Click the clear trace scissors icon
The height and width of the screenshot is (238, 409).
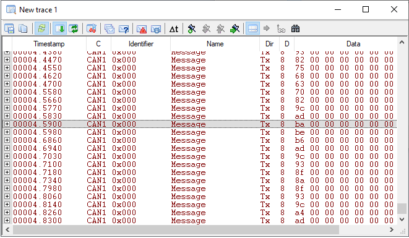(x=92, y=28)
